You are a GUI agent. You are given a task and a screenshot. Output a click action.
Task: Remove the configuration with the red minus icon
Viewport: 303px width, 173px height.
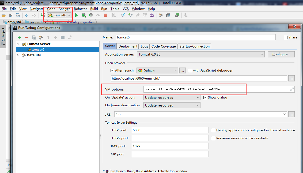click(26, 37)
